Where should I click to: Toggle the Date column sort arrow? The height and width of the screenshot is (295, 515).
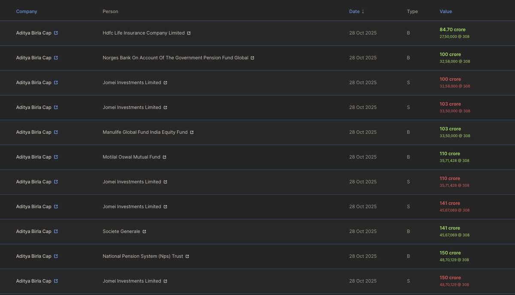click(362, 11)
